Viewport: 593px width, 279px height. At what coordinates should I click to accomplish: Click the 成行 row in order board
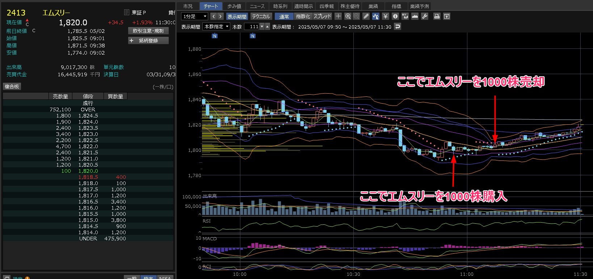[x=88, y=103]
